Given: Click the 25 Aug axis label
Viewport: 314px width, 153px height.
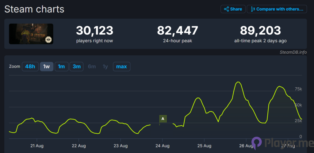Looking at the screenshot, I should click(x=204, y=146).
